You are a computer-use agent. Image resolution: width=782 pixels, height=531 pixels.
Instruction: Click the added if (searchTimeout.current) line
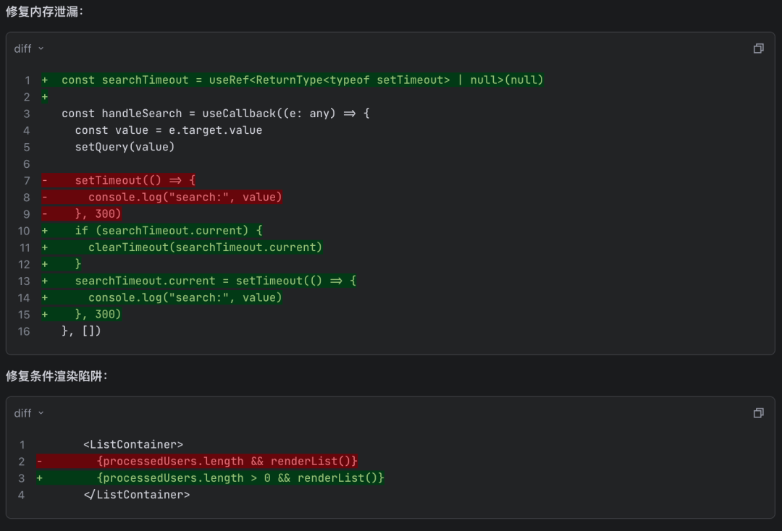point(168,231)
